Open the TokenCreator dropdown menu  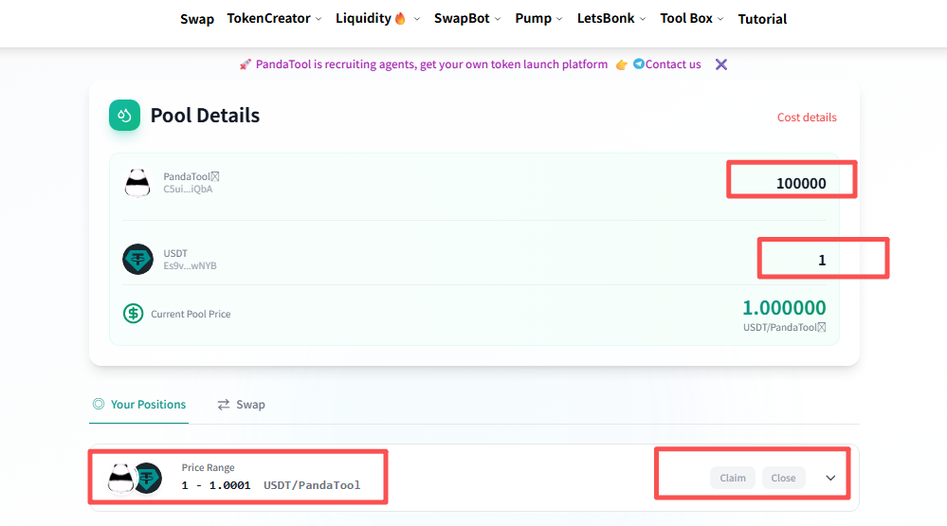[274, 19]
